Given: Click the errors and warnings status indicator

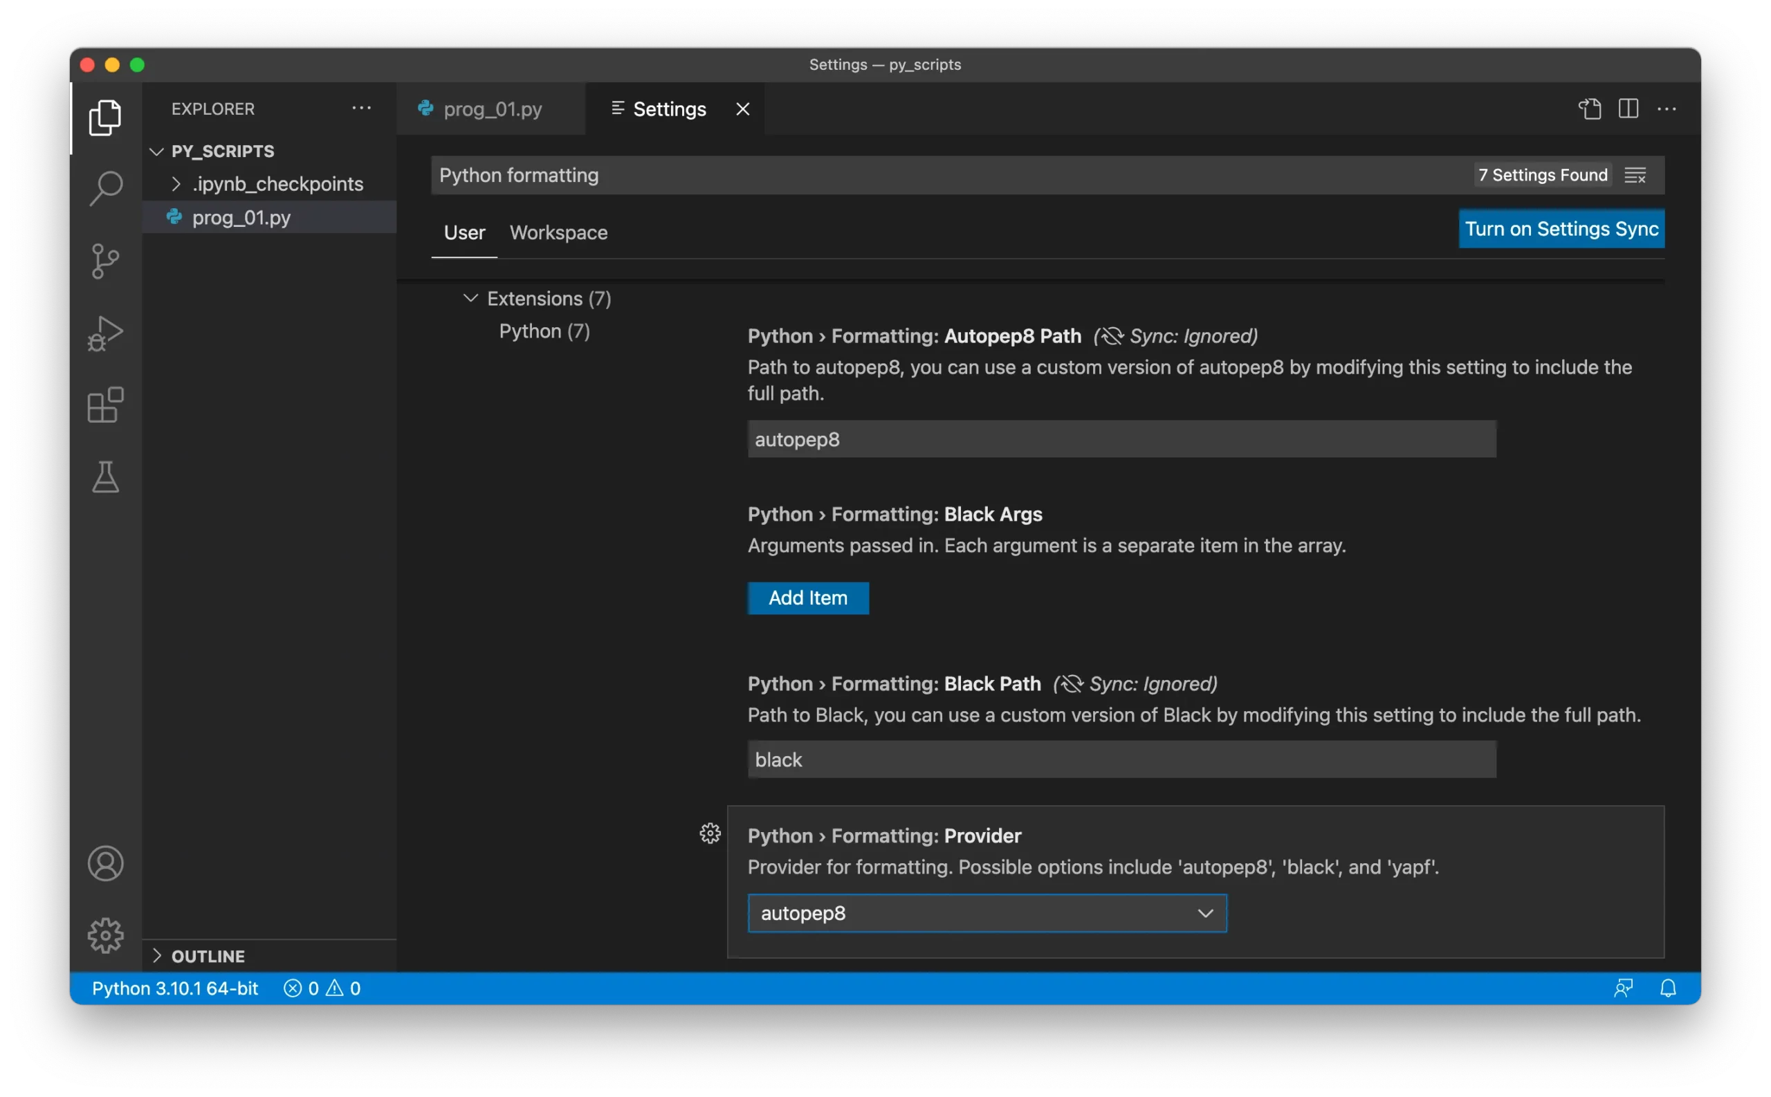Looking at the screenshot, I should pos(322,988).
